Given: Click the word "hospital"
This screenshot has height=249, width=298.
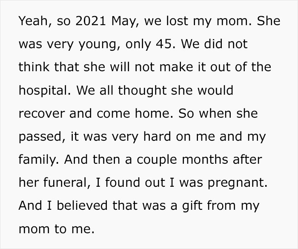Looking at the screenshot, I should 43,91.
